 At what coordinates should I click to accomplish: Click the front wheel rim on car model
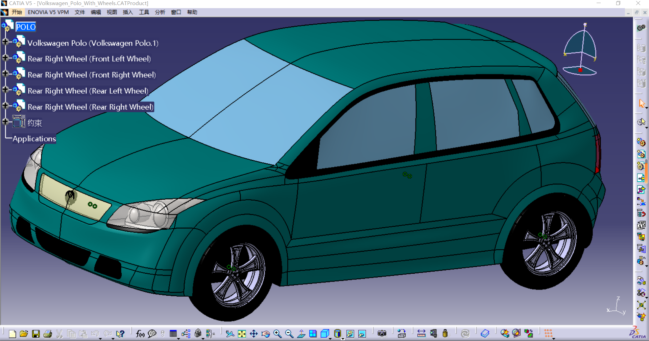pos(238,275)
